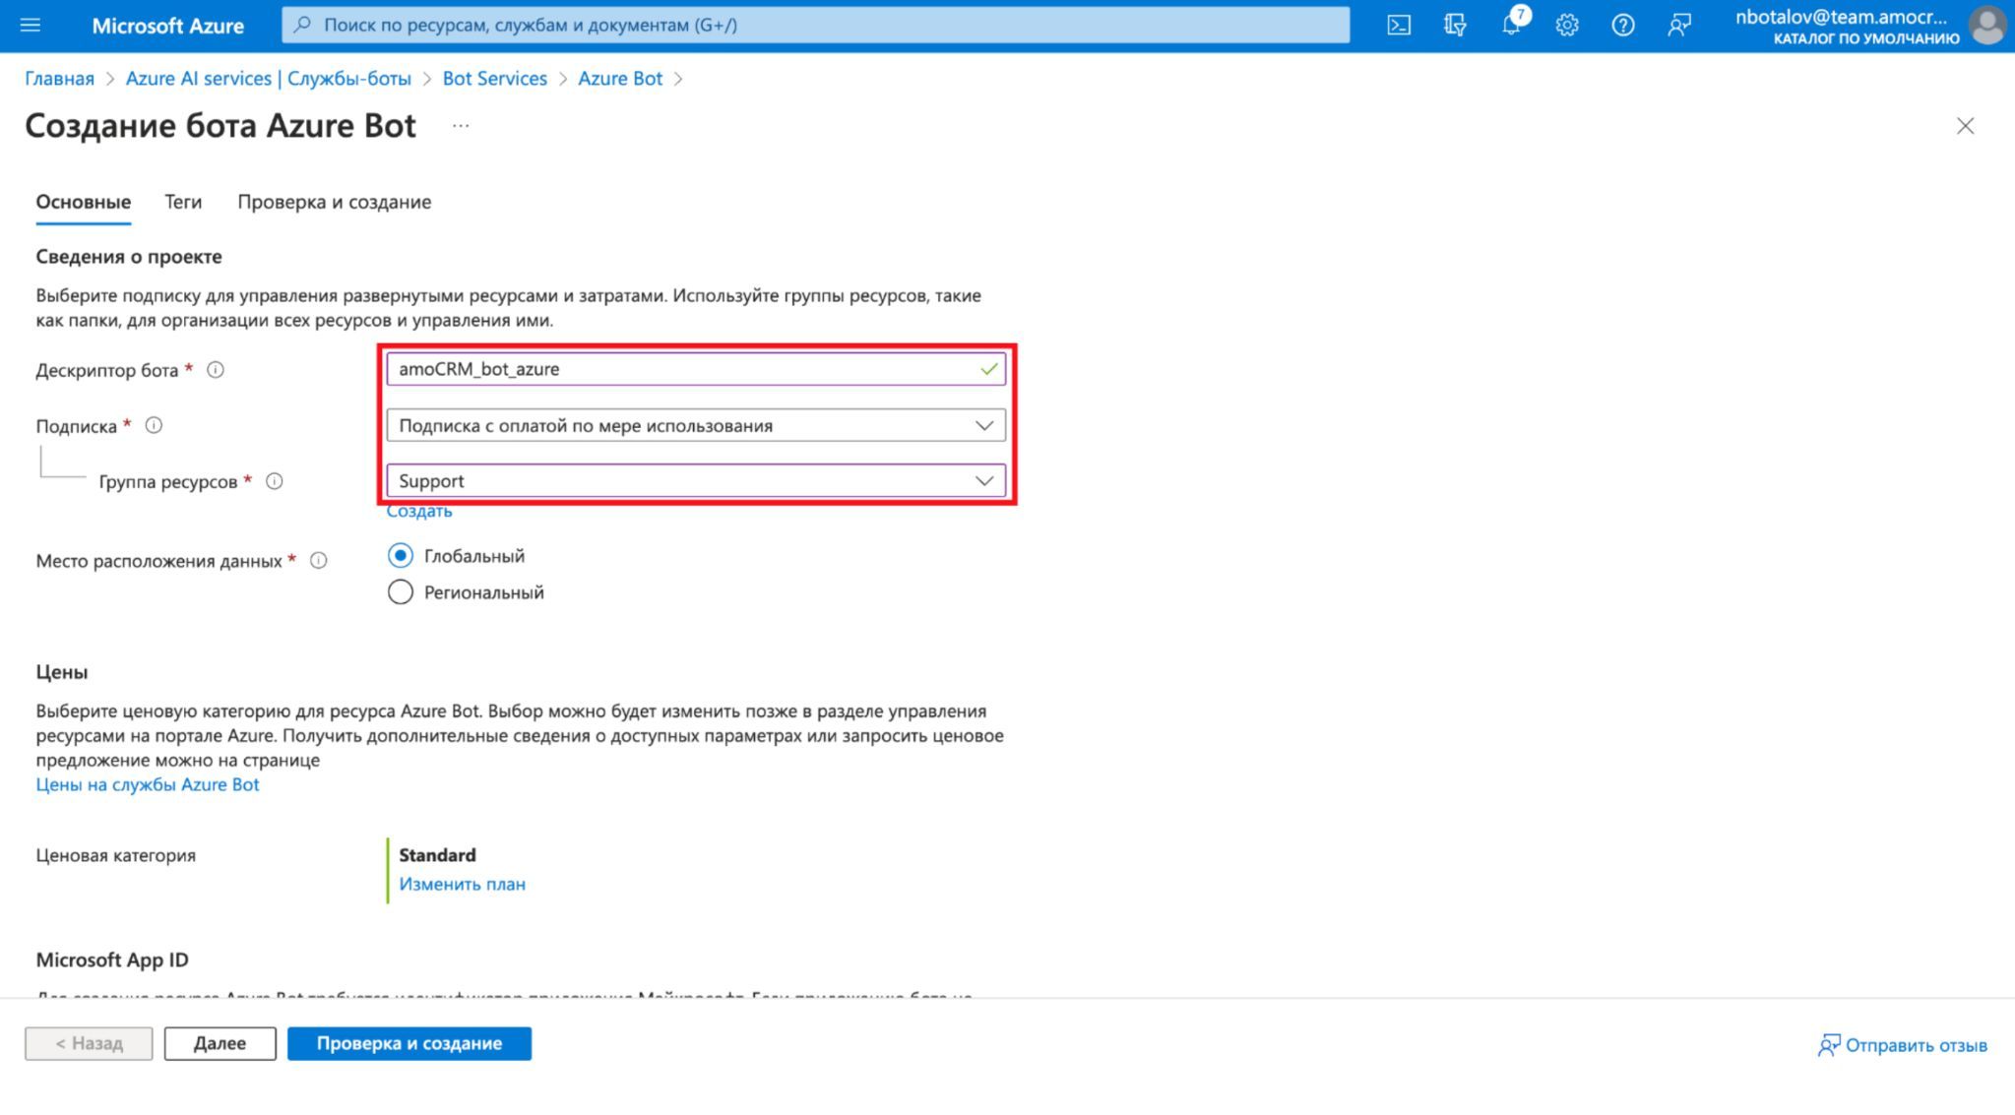Expand the Группа ресурсов Support dropdown
The image size is (2015, 1115).
point(696,480)
